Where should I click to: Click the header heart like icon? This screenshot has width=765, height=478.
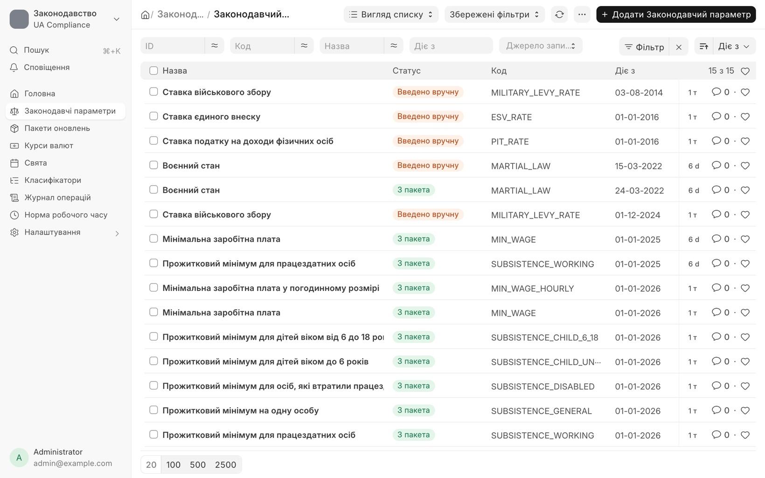pos(745,71)
